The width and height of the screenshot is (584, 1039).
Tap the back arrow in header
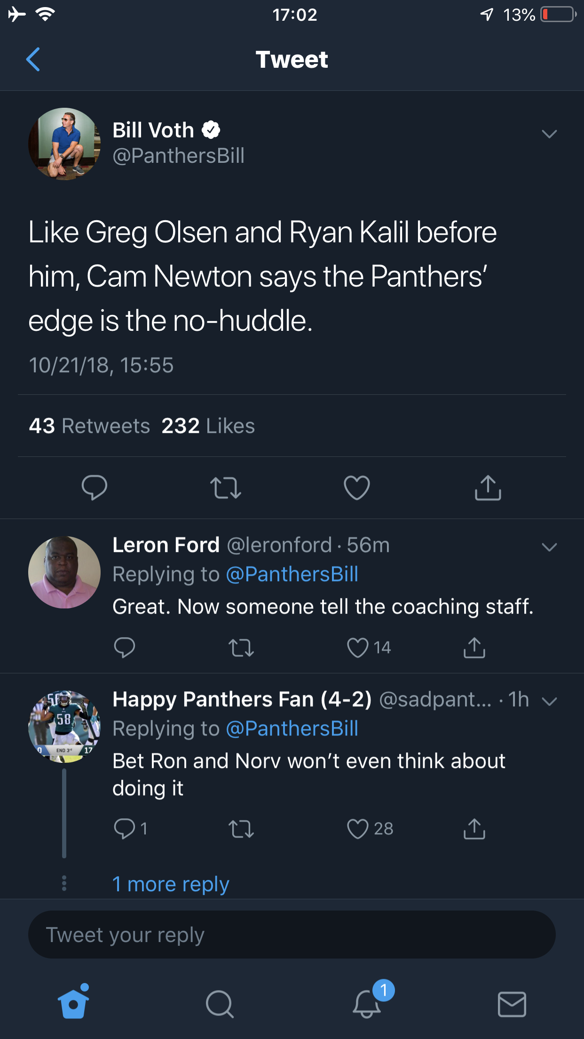click(x=33, y=59)
